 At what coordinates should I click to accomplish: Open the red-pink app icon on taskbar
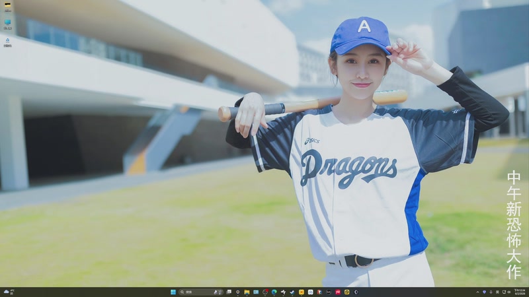[x=338, y=292]
